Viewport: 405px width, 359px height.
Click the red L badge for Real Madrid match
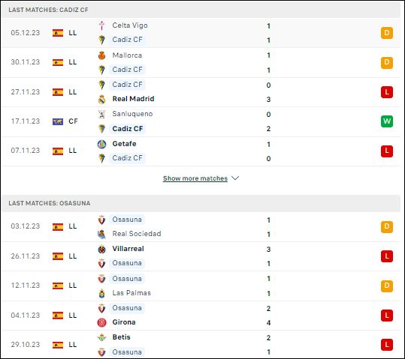click(x=387, y=92)
